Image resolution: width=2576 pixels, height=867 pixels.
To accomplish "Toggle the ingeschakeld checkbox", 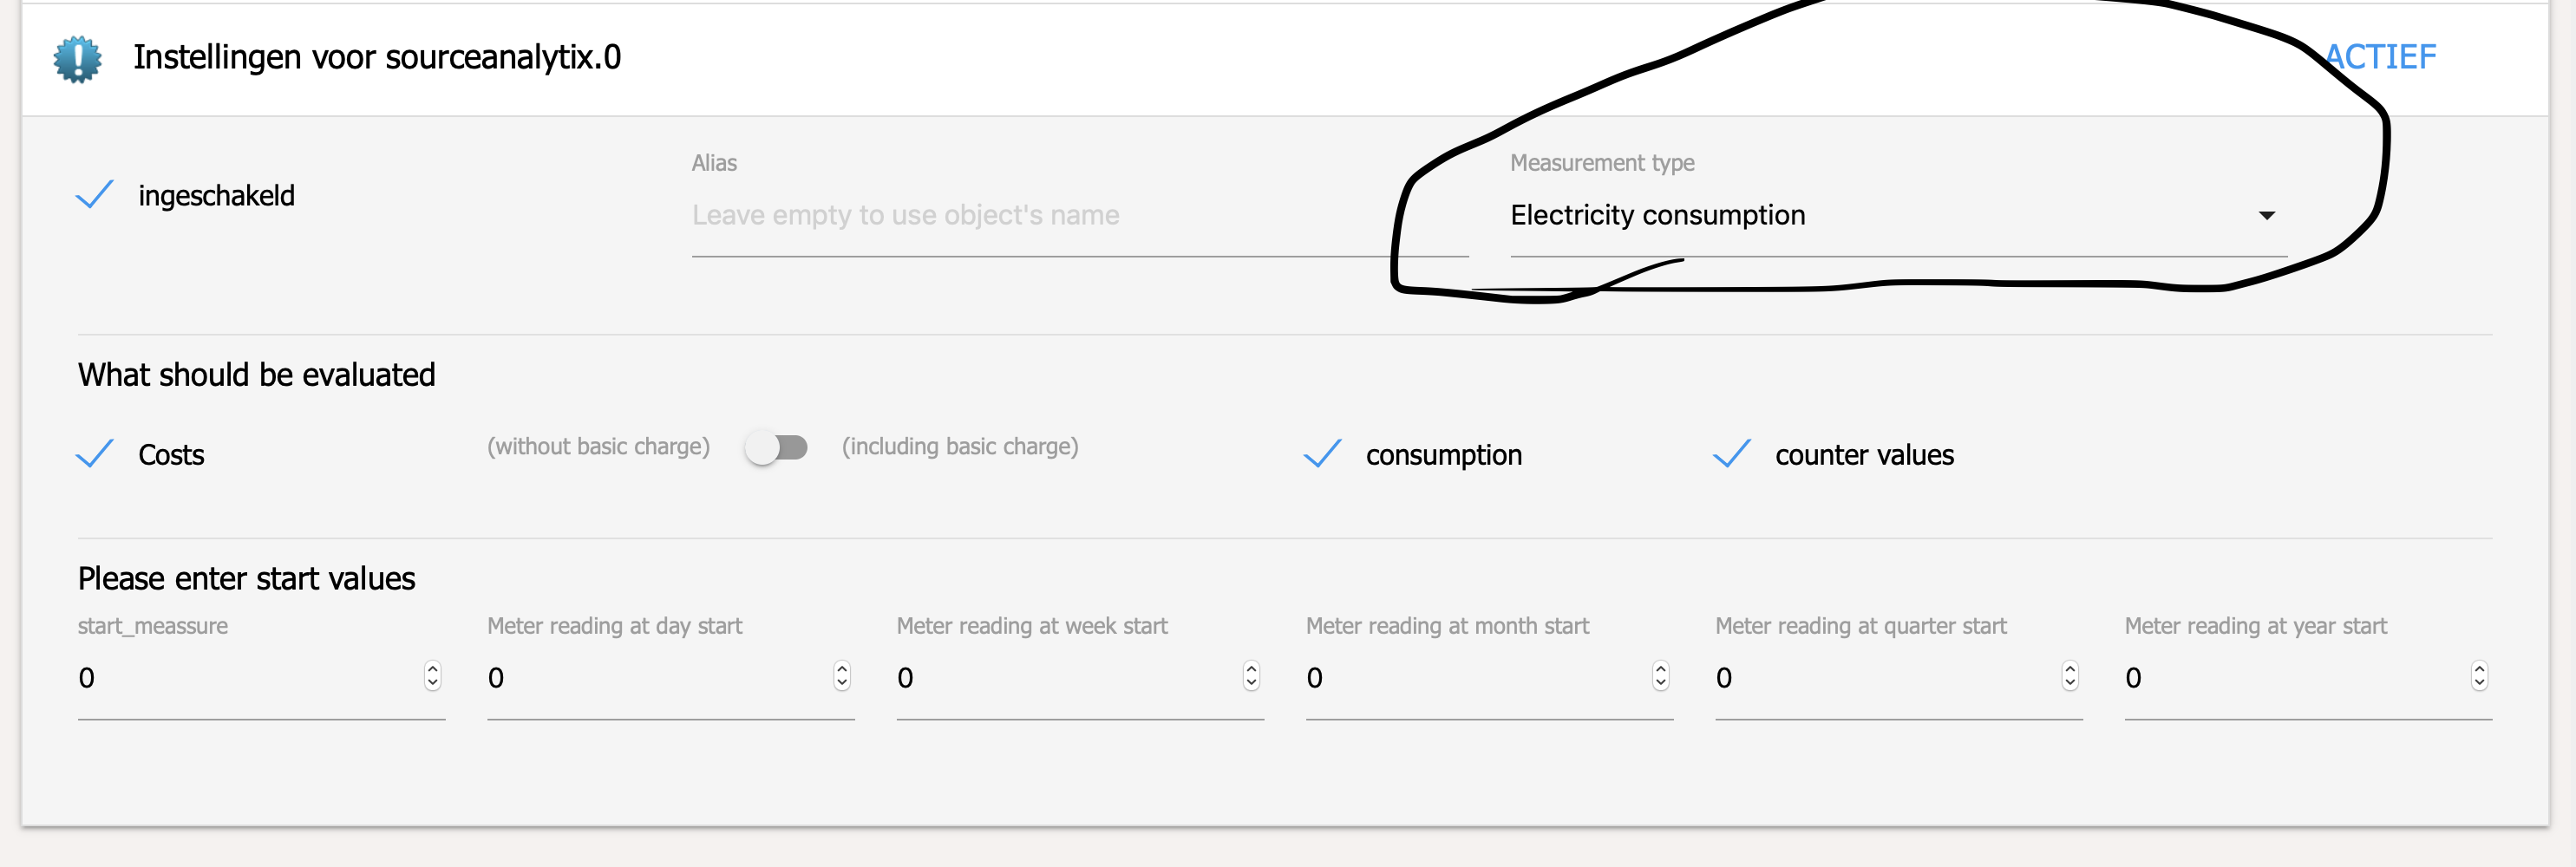I will [x=95, y=195].
